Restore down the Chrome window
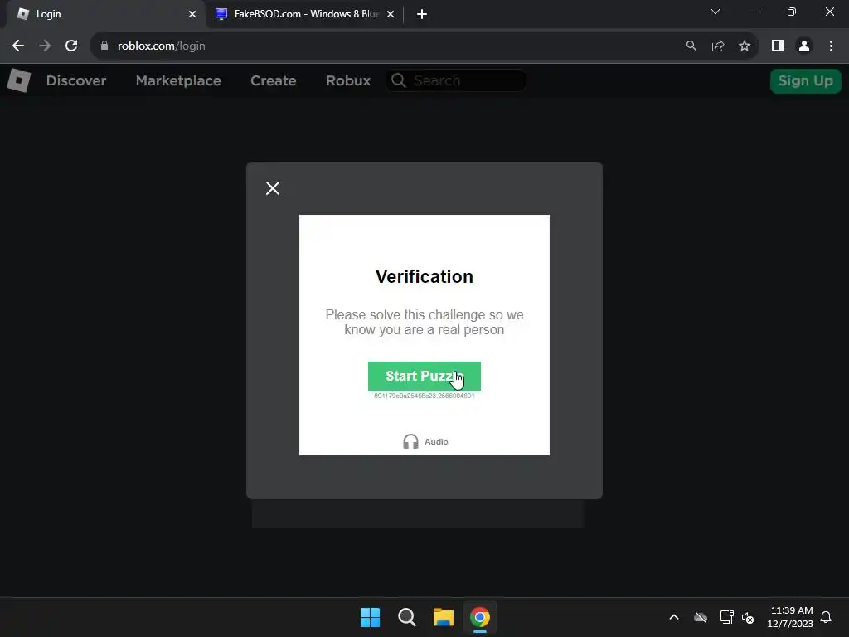 click(x=792, y=12)
